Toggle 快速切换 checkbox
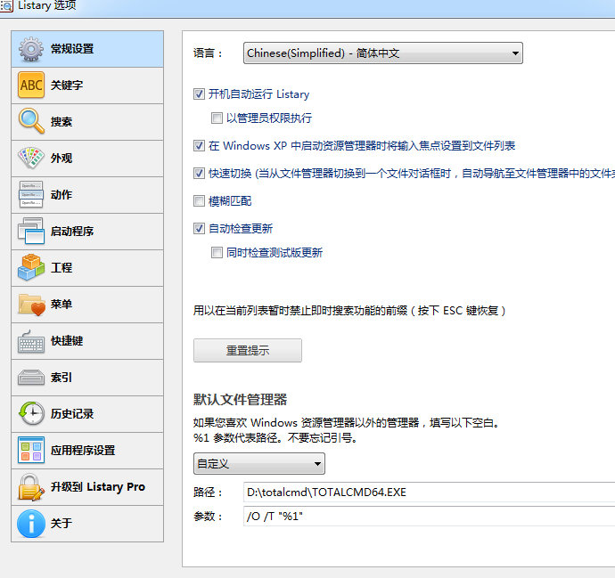 [x=199, y=173]
